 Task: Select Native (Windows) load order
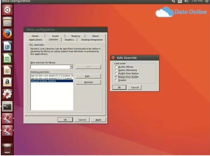point(126,70)
